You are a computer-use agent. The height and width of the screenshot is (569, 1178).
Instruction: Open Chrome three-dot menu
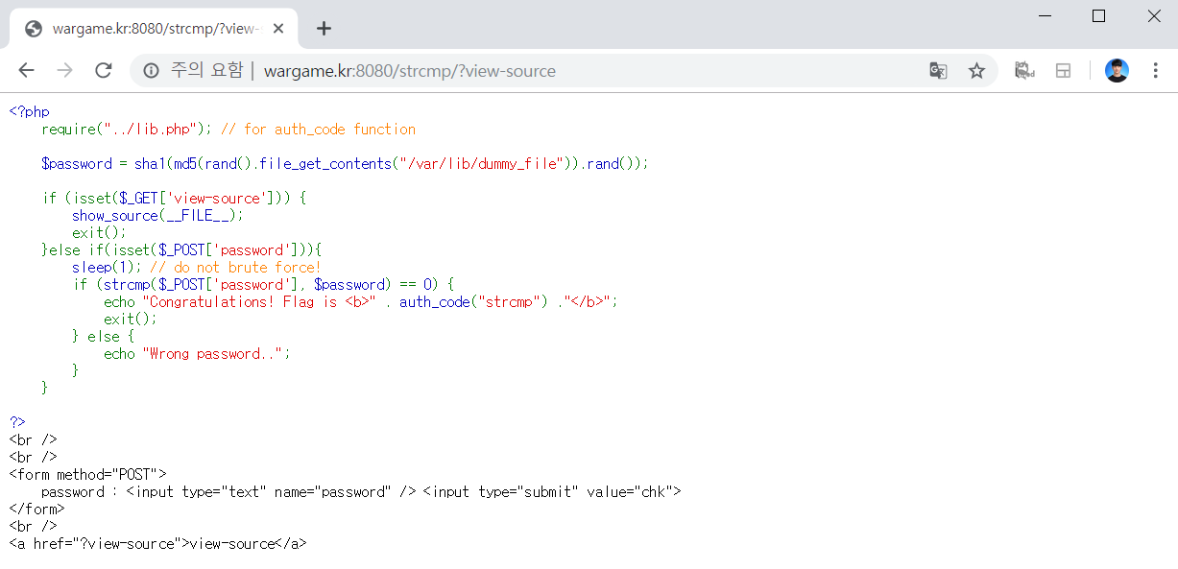pyautogui.click(x=1155, y=70)
